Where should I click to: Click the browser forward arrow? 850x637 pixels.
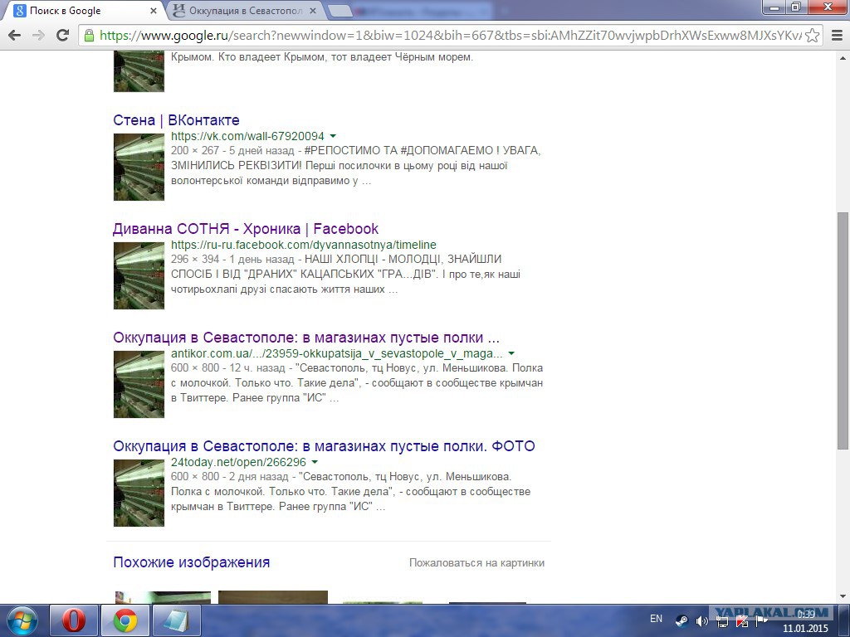pos(38,35)
